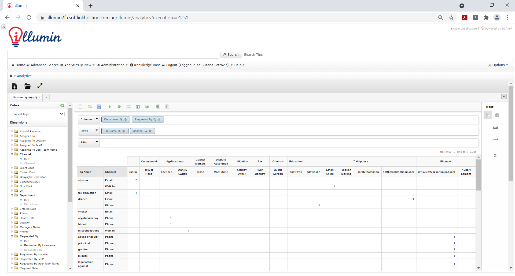The height and width of the screenshot is (276, 515).
Task: Select the Requested By Username measure
Action: click(x=39, y=245)
